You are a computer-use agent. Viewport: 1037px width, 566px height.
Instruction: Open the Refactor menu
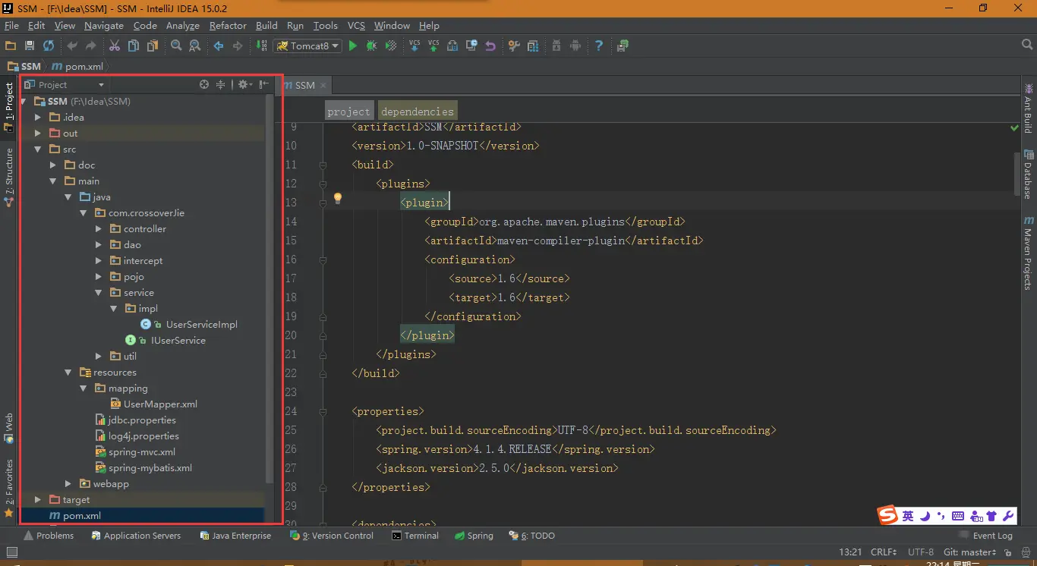tap(228, 25)
